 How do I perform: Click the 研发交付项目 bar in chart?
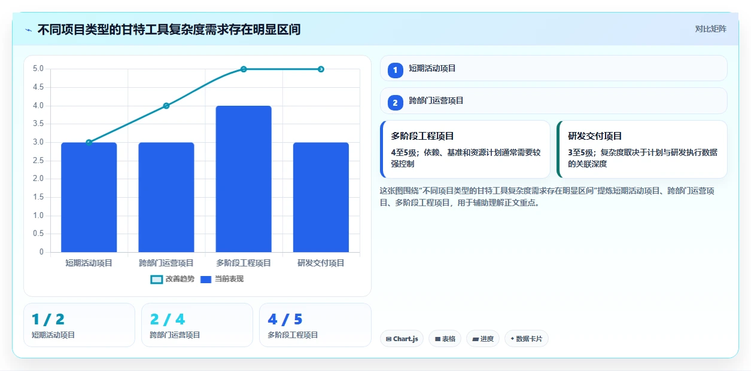[321, 197]
